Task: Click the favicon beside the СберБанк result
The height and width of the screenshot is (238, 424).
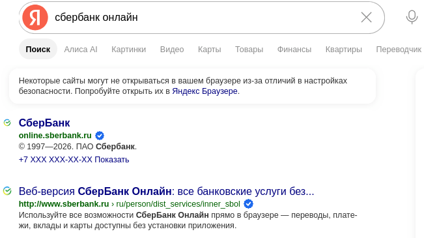Action: [7, 123]
